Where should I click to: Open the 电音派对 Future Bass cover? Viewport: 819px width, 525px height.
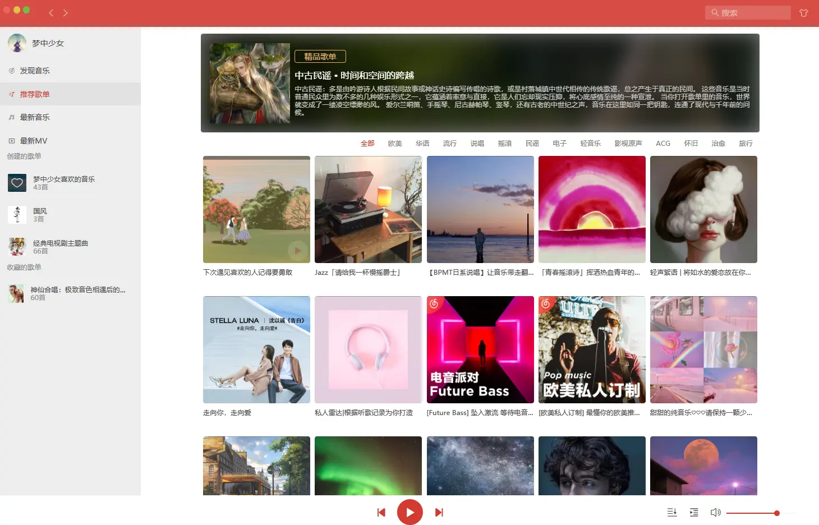[480, 349]
